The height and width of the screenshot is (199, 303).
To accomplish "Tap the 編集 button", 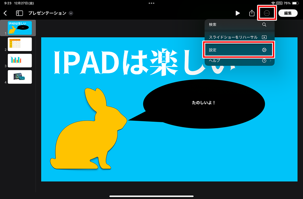I will click(x=288, y=13).
